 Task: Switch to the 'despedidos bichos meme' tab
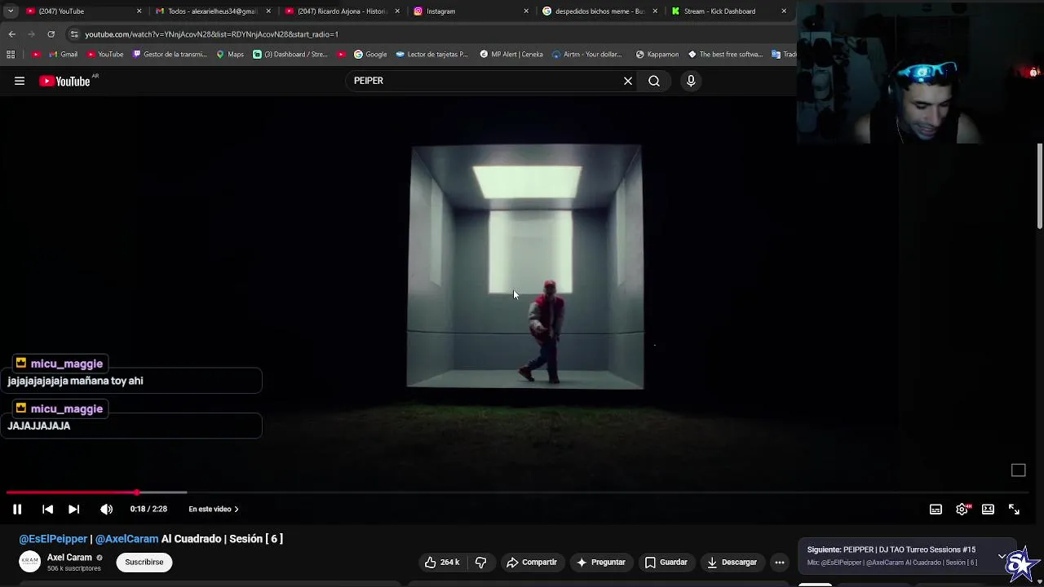click(x=599, y=11)
